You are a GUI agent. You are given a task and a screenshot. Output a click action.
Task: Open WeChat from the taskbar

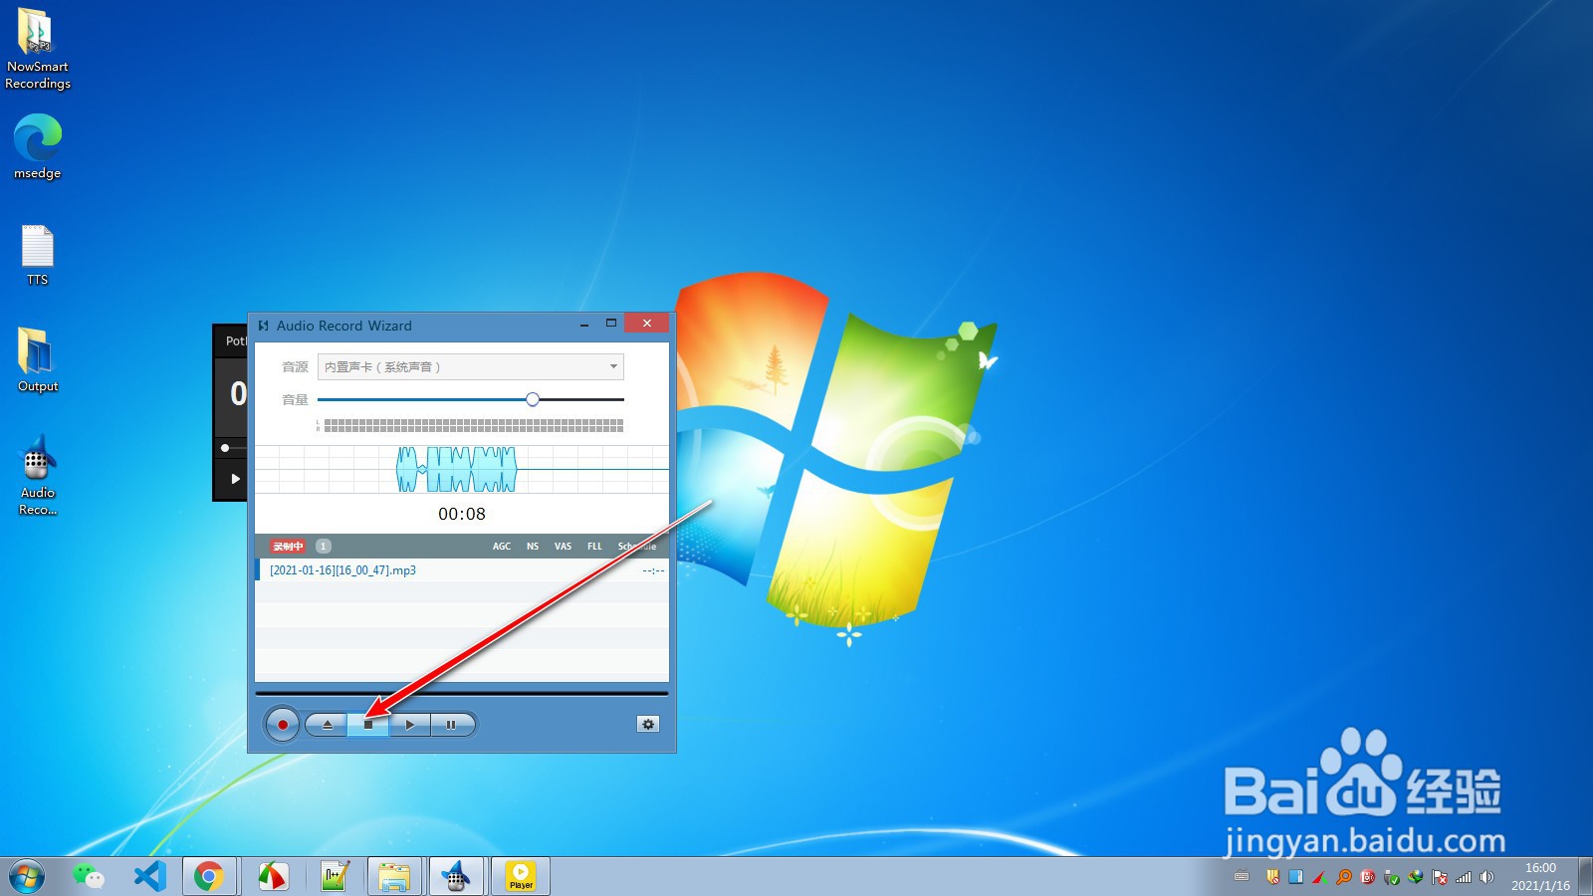[89, 876]
